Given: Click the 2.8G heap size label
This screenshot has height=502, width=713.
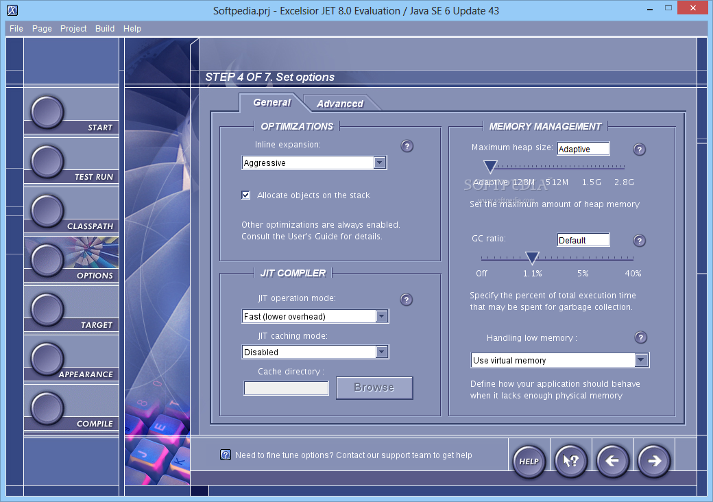Looking at the screenshot, I should [624, 182].
